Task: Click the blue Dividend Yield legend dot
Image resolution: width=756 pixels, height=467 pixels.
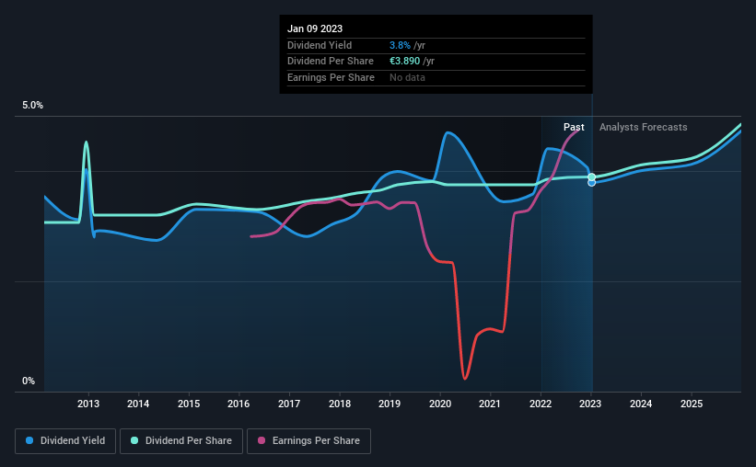Action: (29, 440)
